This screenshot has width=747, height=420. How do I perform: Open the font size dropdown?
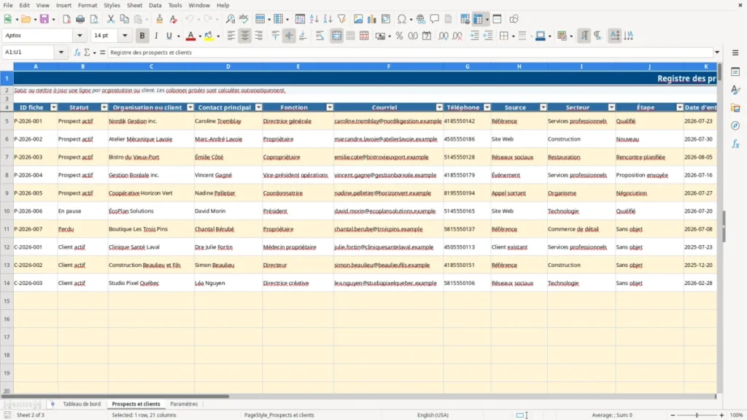click(x=125, y=35)
